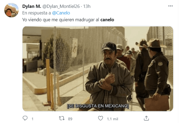Viewport: 181px width, 123px height.
Task: Click the bold canelo word in tweet
Action: tap(107, 20)
